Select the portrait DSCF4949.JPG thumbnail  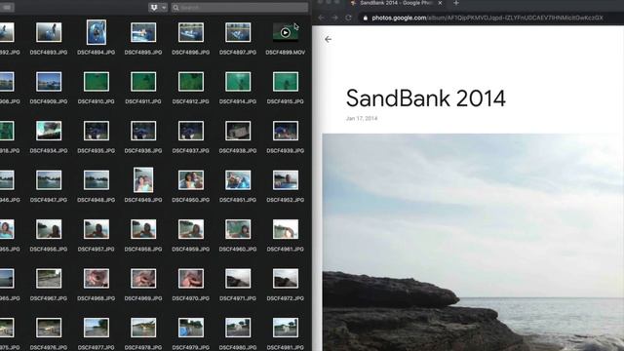(143, 179)
